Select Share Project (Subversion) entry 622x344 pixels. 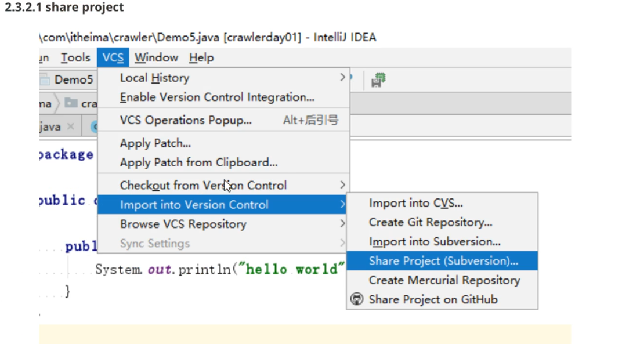443,261
